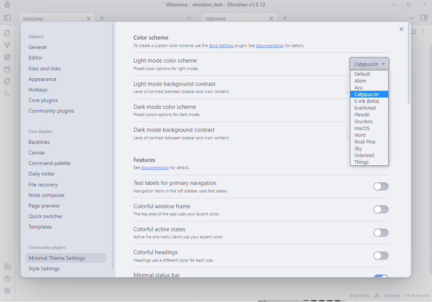
Task: Pick Everforest scheme
Action: [369, 108]
